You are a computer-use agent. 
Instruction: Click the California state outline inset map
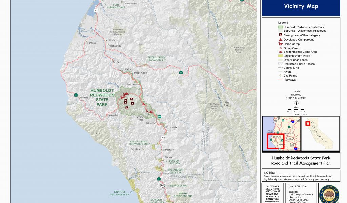pos(320,133)
